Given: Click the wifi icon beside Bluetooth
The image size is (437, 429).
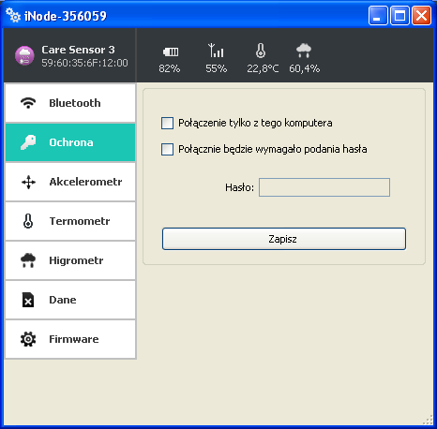Looking at the screenshot, I should click(x=28, y=103).
